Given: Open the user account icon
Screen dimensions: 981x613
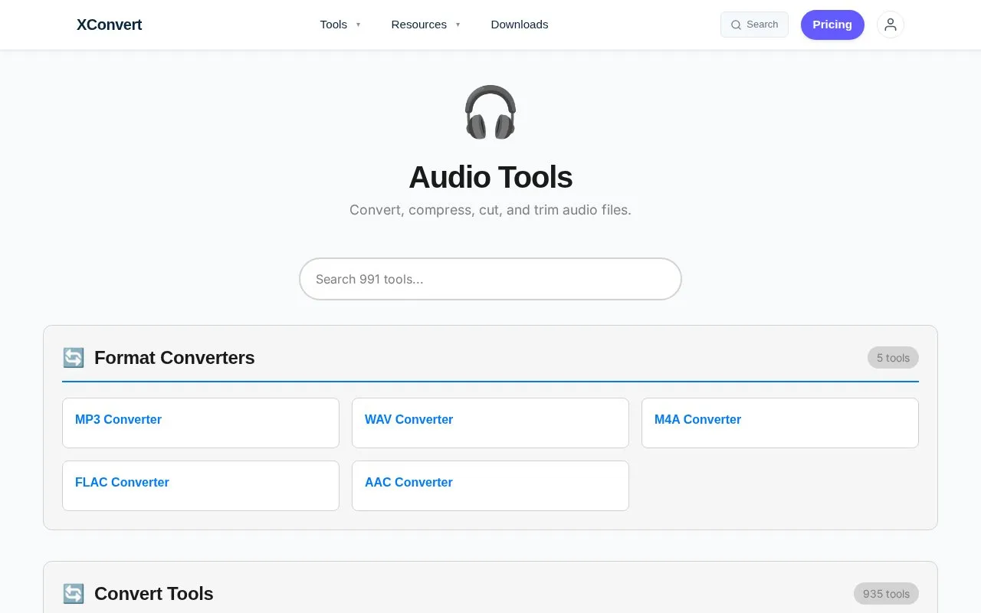Looking at the screenshot, I should (890, 25).
